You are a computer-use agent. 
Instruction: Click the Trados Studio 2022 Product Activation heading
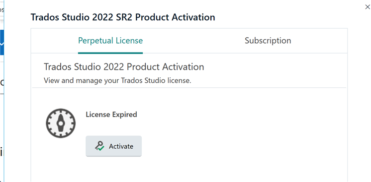[x=124, y=67]
